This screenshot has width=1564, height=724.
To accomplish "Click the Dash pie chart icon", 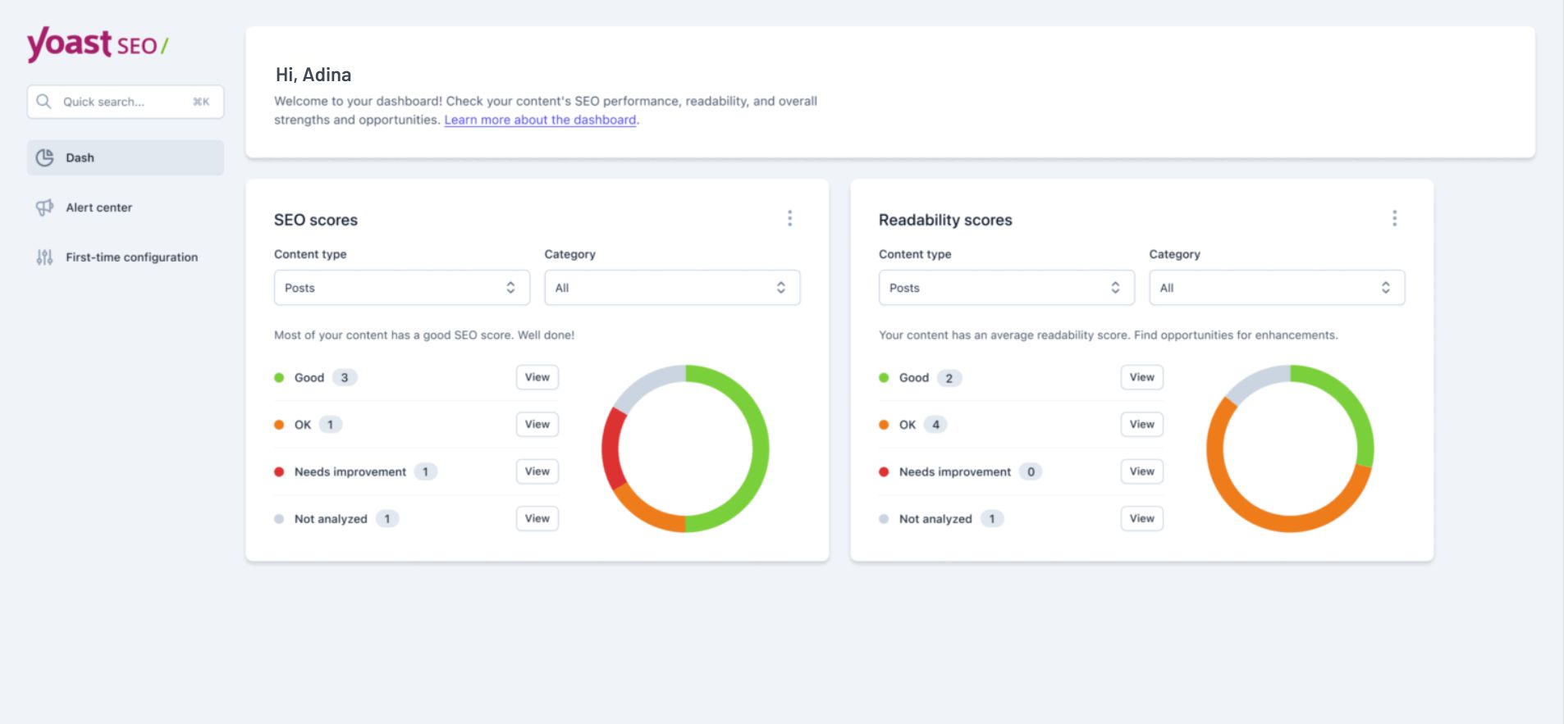I will point(45,157).
